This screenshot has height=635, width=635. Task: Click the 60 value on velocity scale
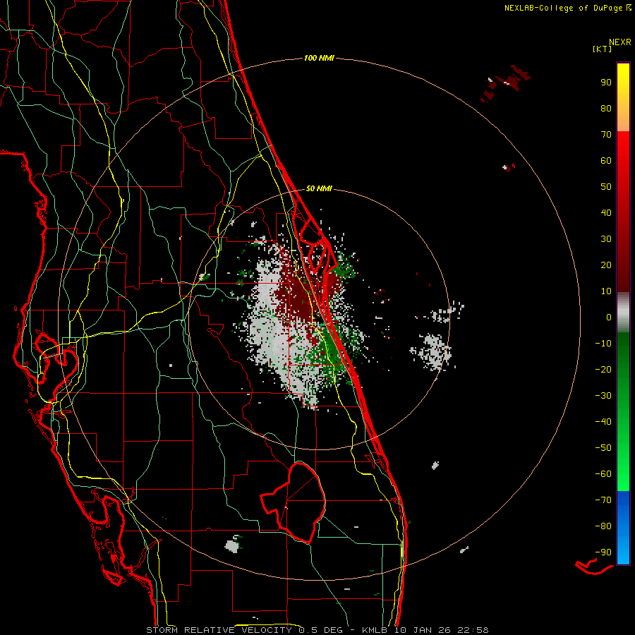pos(606,160)
